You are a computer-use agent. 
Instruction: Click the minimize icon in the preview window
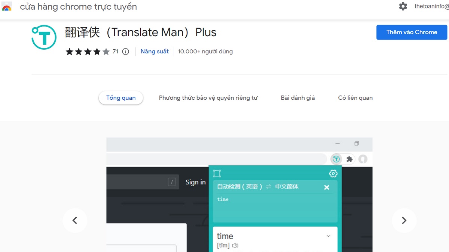338,144
